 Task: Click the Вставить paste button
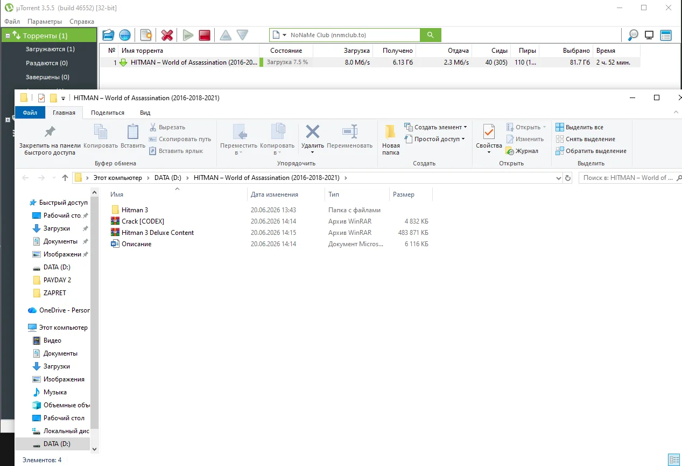[133, 137]
